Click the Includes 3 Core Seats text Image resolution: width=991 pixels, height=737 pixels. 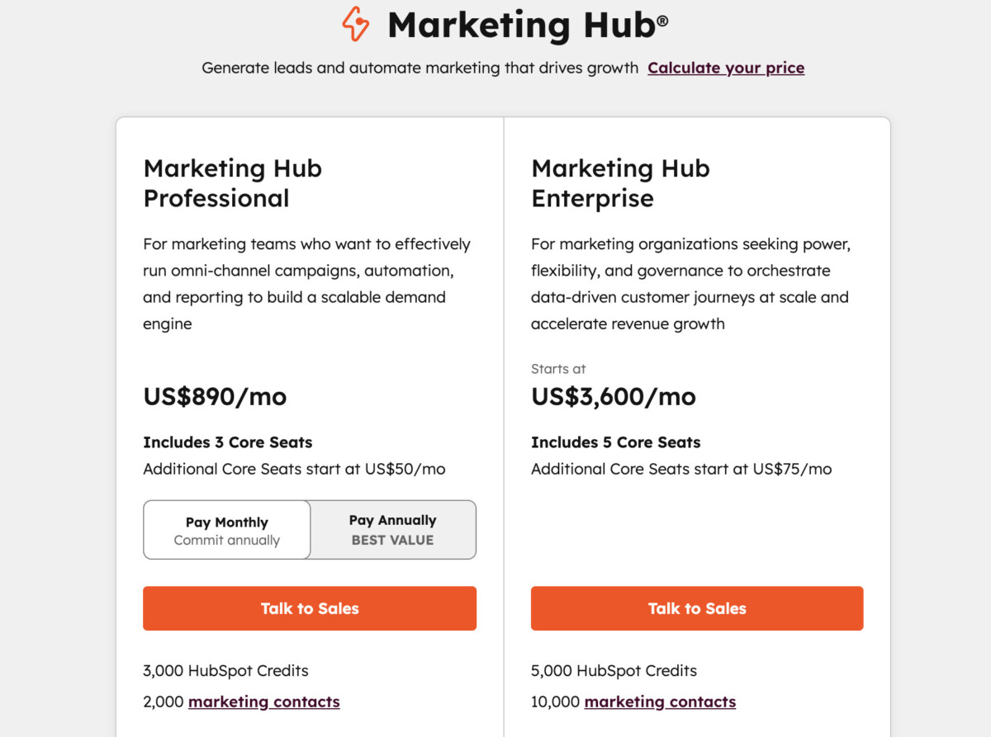click(228, 442)
